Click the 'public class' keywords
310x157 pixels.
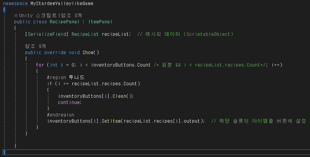30,22
